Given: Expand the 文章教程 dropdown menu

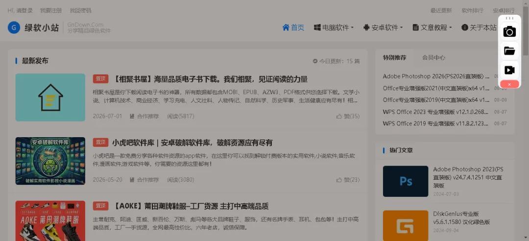Looking at the screenshot, I should point(432,28).
